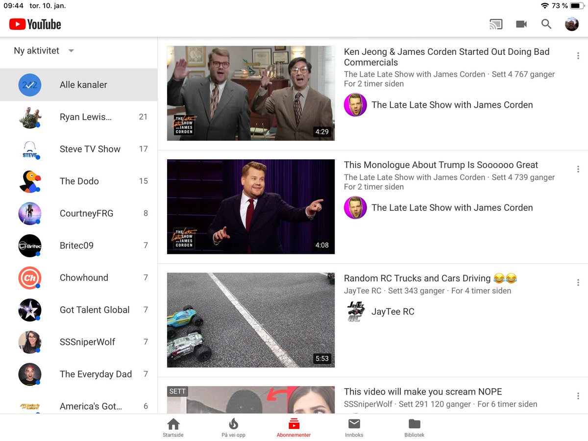Tap Ryan Lewis new video count 21
The height and width of the screenshot is (441, 588).
point(143,117)
